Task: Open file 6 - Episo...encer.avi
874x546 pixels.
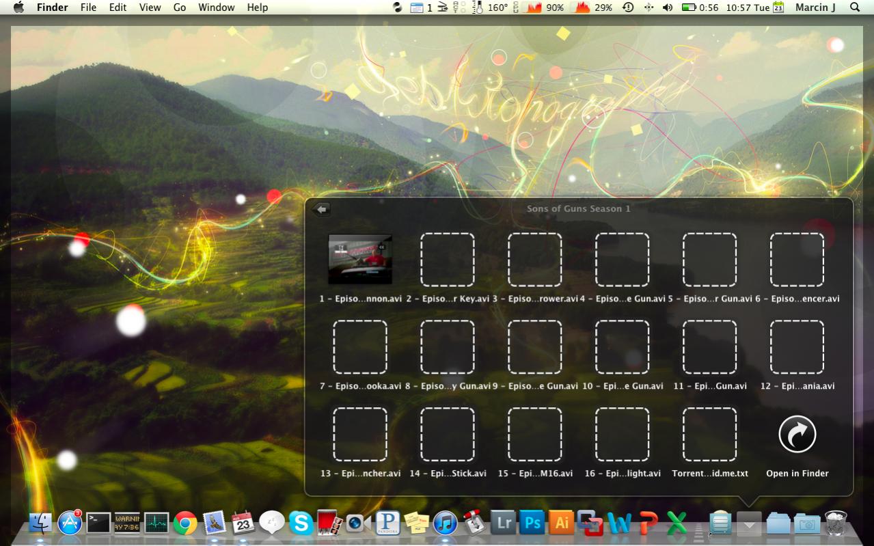Action: click(797, 259)
